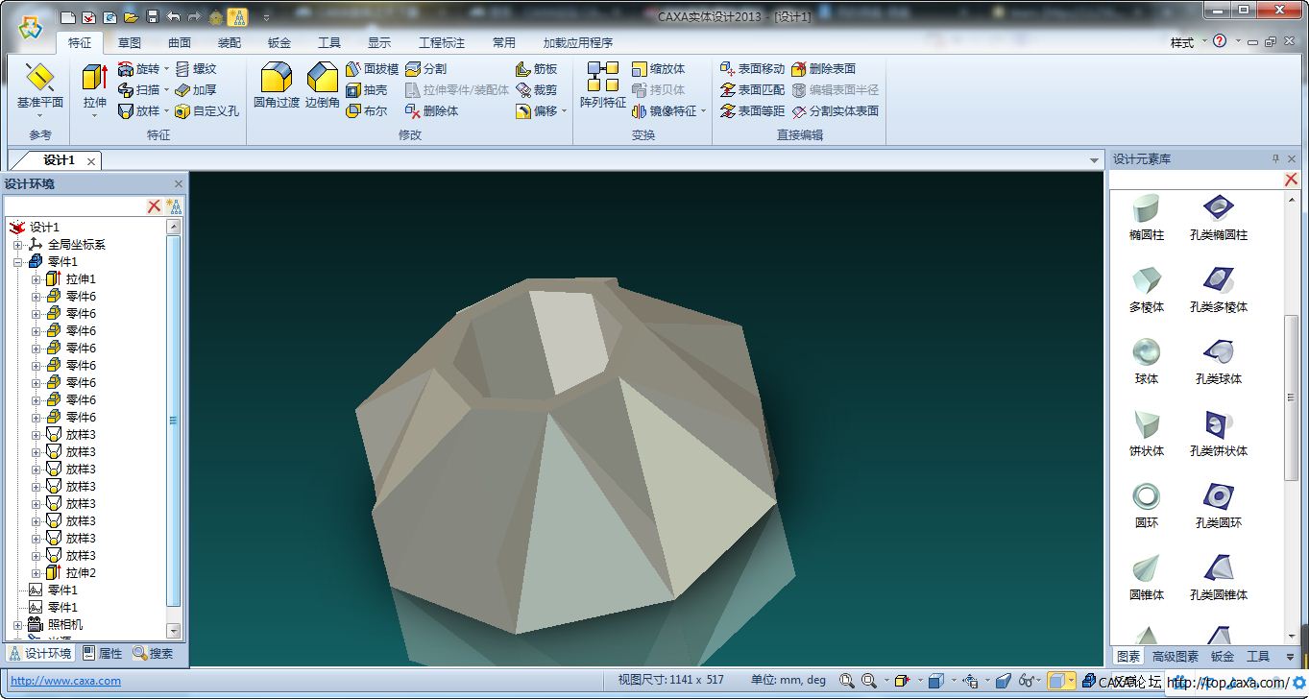Select the 球体 sphere element in library
This screenshot has height=699, width=1309.
(x=1146, y=361)
